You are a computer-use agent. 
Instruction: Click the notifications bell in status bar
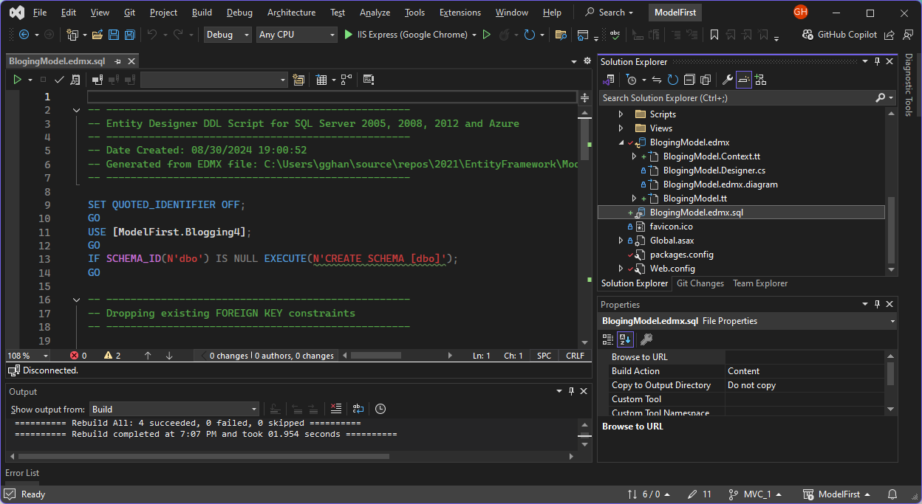coord(892,494)
